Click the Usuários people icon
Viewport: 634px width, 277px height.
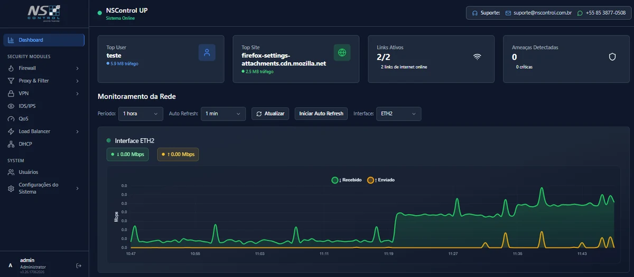11,172
